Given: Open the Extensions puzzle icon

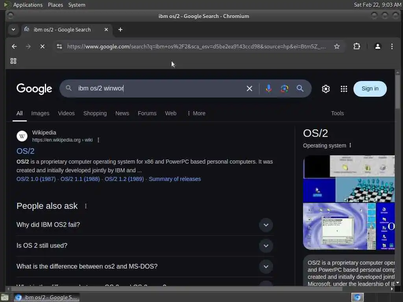Looking at the screenshot, I should click(x=357, y=46).
